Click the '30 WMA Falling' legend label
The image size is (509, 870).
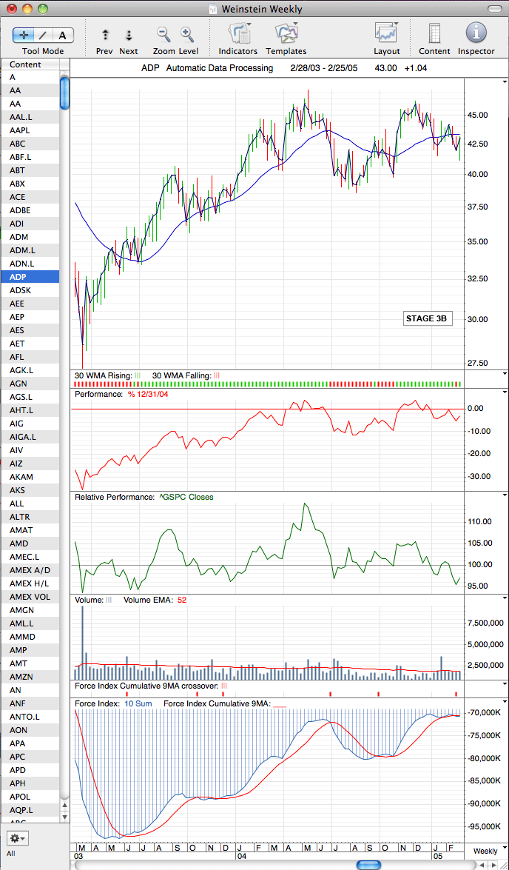click(x=186, y=375)
